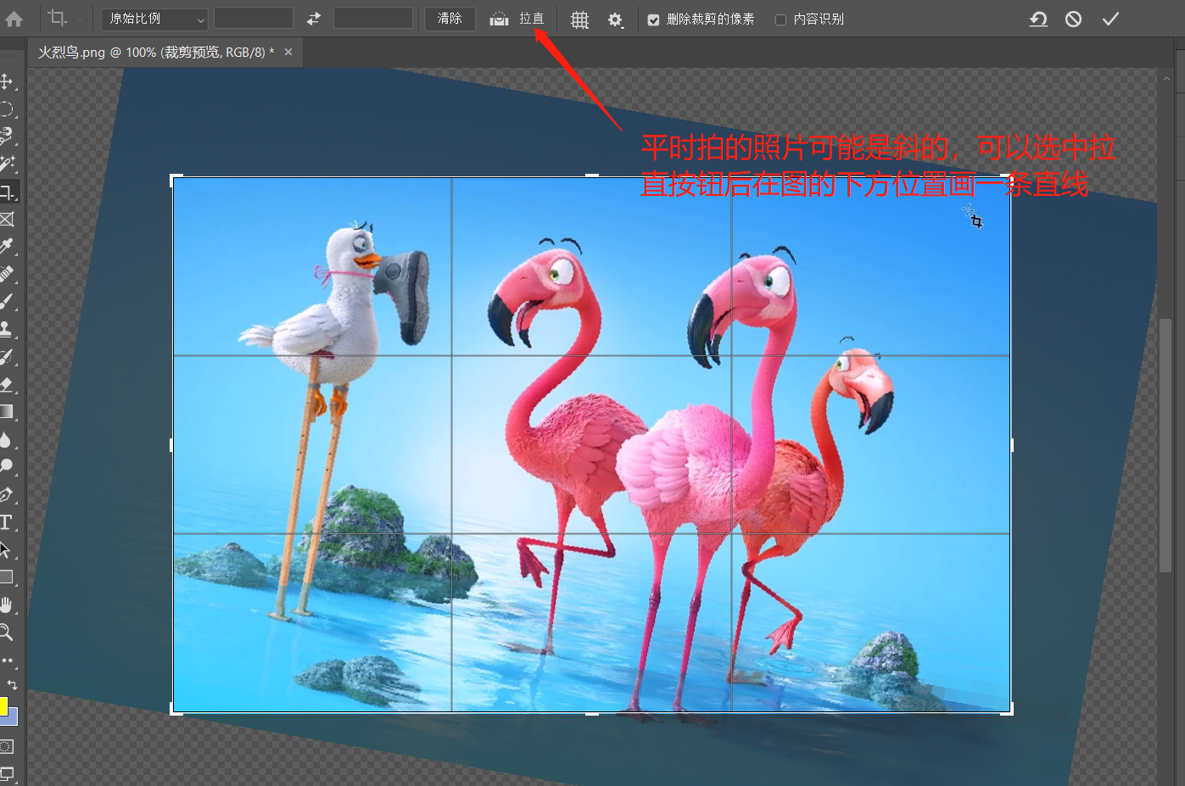The height and width of the screenshot is (786, 1185).
Task: Swap foreground and background colors
Action: click(x=12, y=684)
